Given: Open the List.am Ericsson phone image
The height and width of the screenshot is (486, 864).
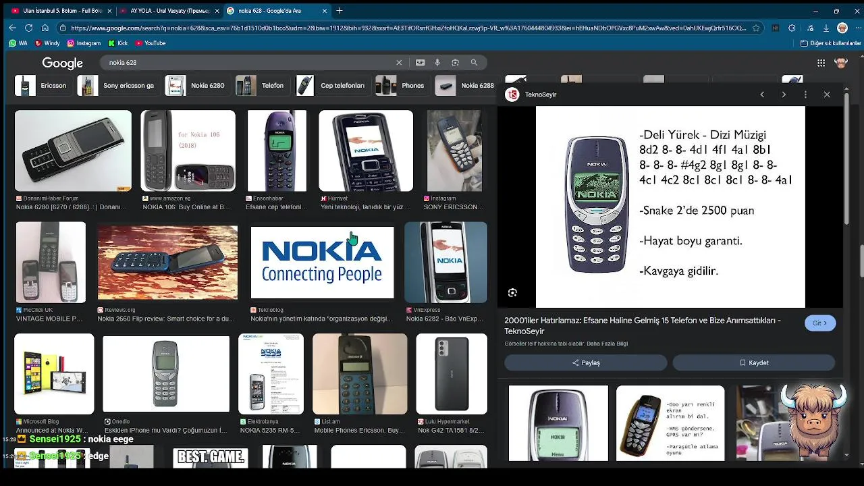Looking at the screenshot, I should pyautogui.click(x=360, y=373).
